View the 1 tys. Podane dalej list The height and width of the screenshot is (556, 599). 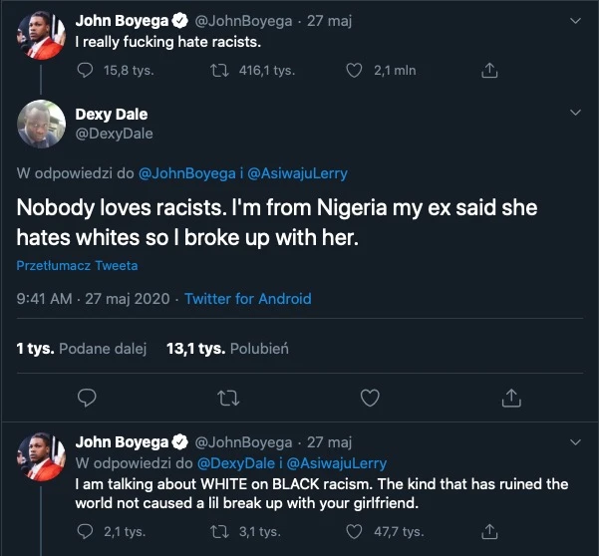click(82, 349)
